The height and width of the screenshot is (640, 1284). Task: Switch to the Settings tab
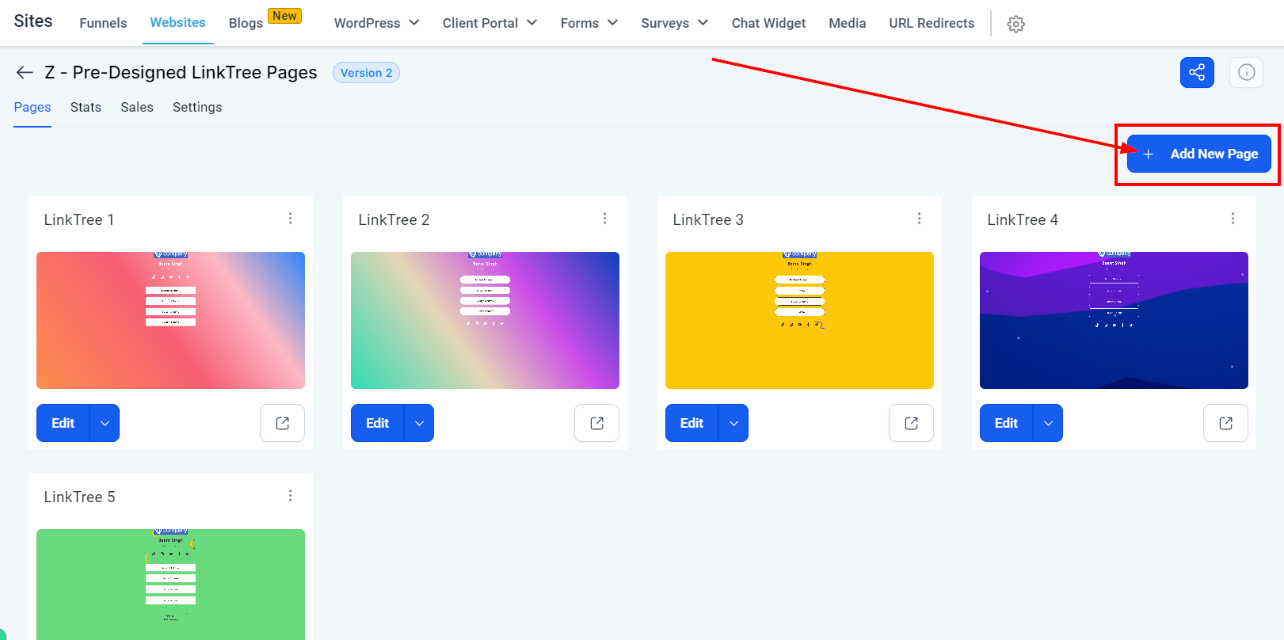point(197,107)
